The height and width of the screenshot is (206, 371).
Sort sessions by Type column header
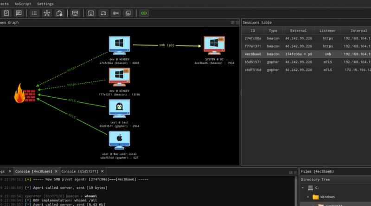point(273,31)
